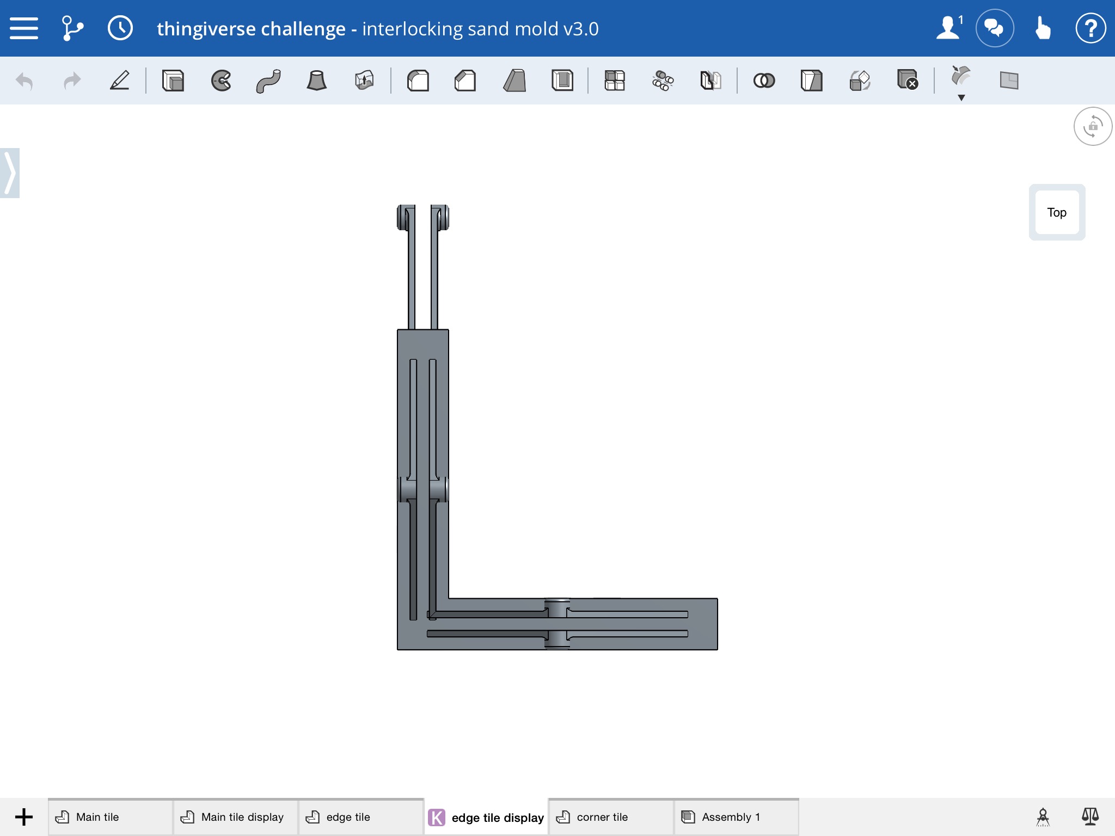Select the Shell tool

pos(562,81)
